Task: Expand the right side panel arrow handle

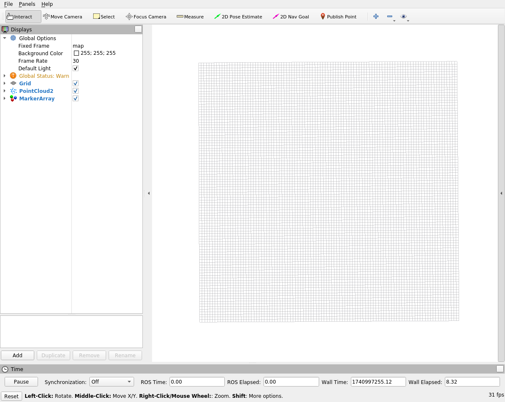Action: click(x=501, y=193)
